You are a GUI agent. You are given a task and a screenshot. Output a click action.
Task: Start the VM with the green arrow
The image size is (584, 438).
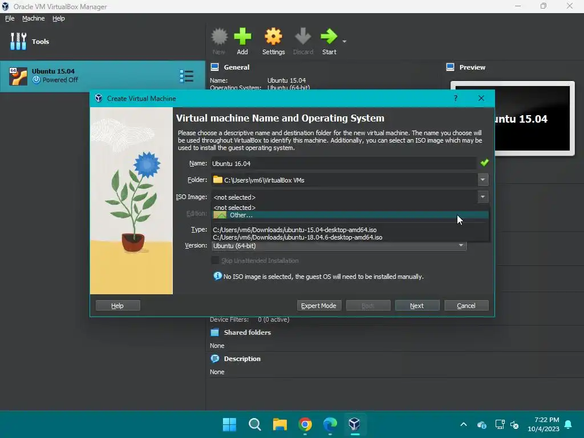point(329,36)
